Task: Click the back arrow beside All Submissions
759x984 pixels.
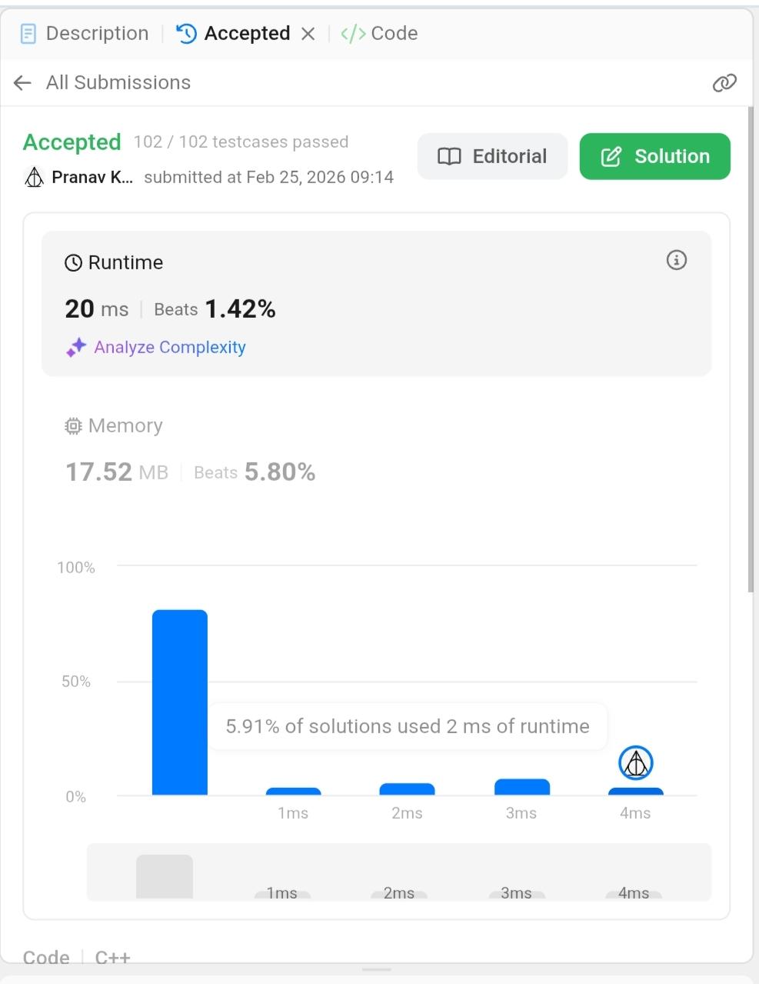Action: [22, 83]
